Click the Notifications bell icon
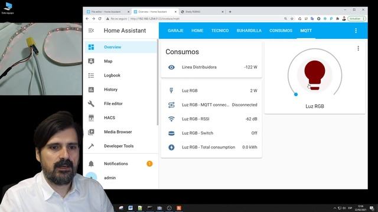 (x=91, y=164)
